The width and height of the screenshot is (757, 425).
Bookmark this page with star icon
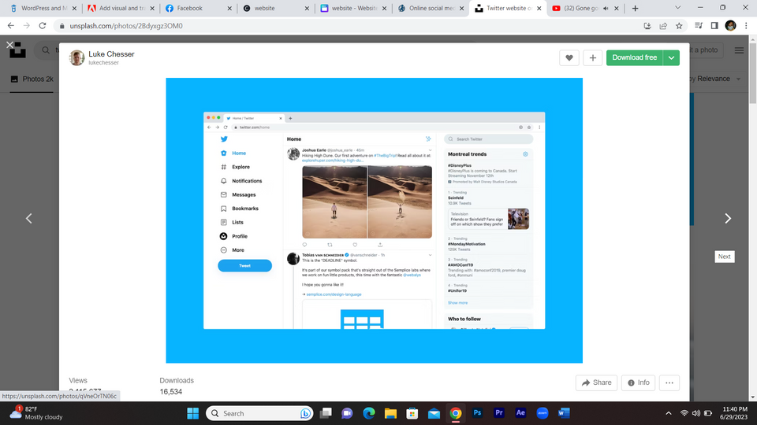click(679, 25)
